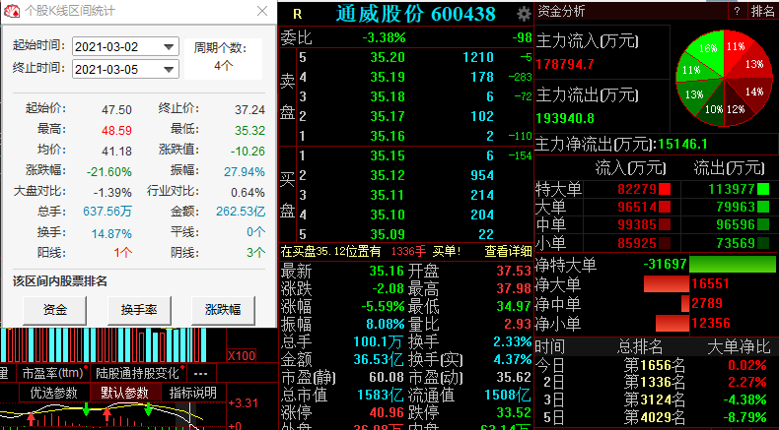This screenshot has height=430, width=779.
Task: Click the 最高 value 48.59 in the dialog
Action: click(x=116, y=131)
